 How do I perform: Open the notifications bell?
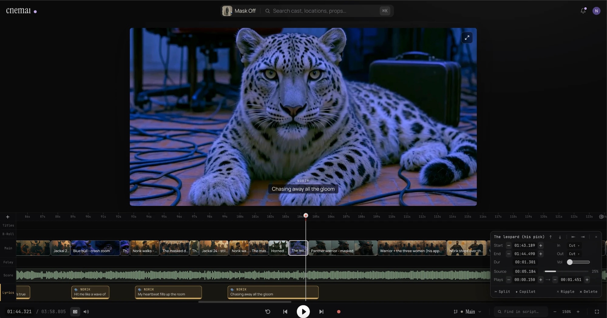click(x=583, y=11)
